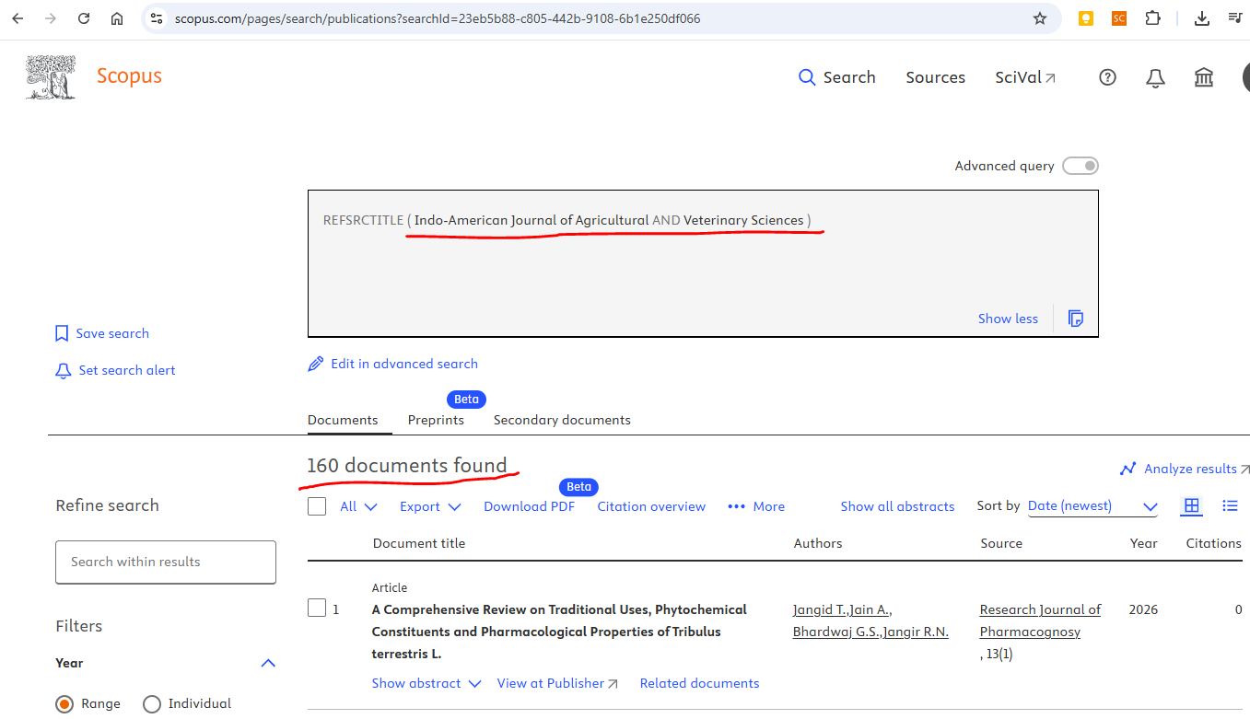
Task: Change the Sort by Date (newest) dropdown
Action: [1092, 506]
